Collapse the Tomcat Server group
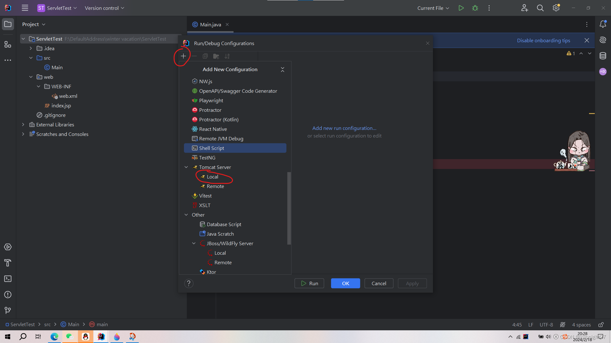The width and height of the screenshot is (611, 343). pos(186,167)
